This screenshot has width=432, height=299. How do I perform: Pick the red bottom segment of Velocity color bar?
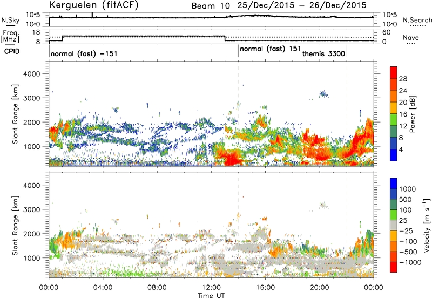click(394, 267)
